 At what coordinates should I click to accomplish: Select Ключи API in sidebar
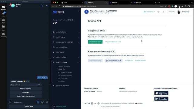(x=61, y=69)
